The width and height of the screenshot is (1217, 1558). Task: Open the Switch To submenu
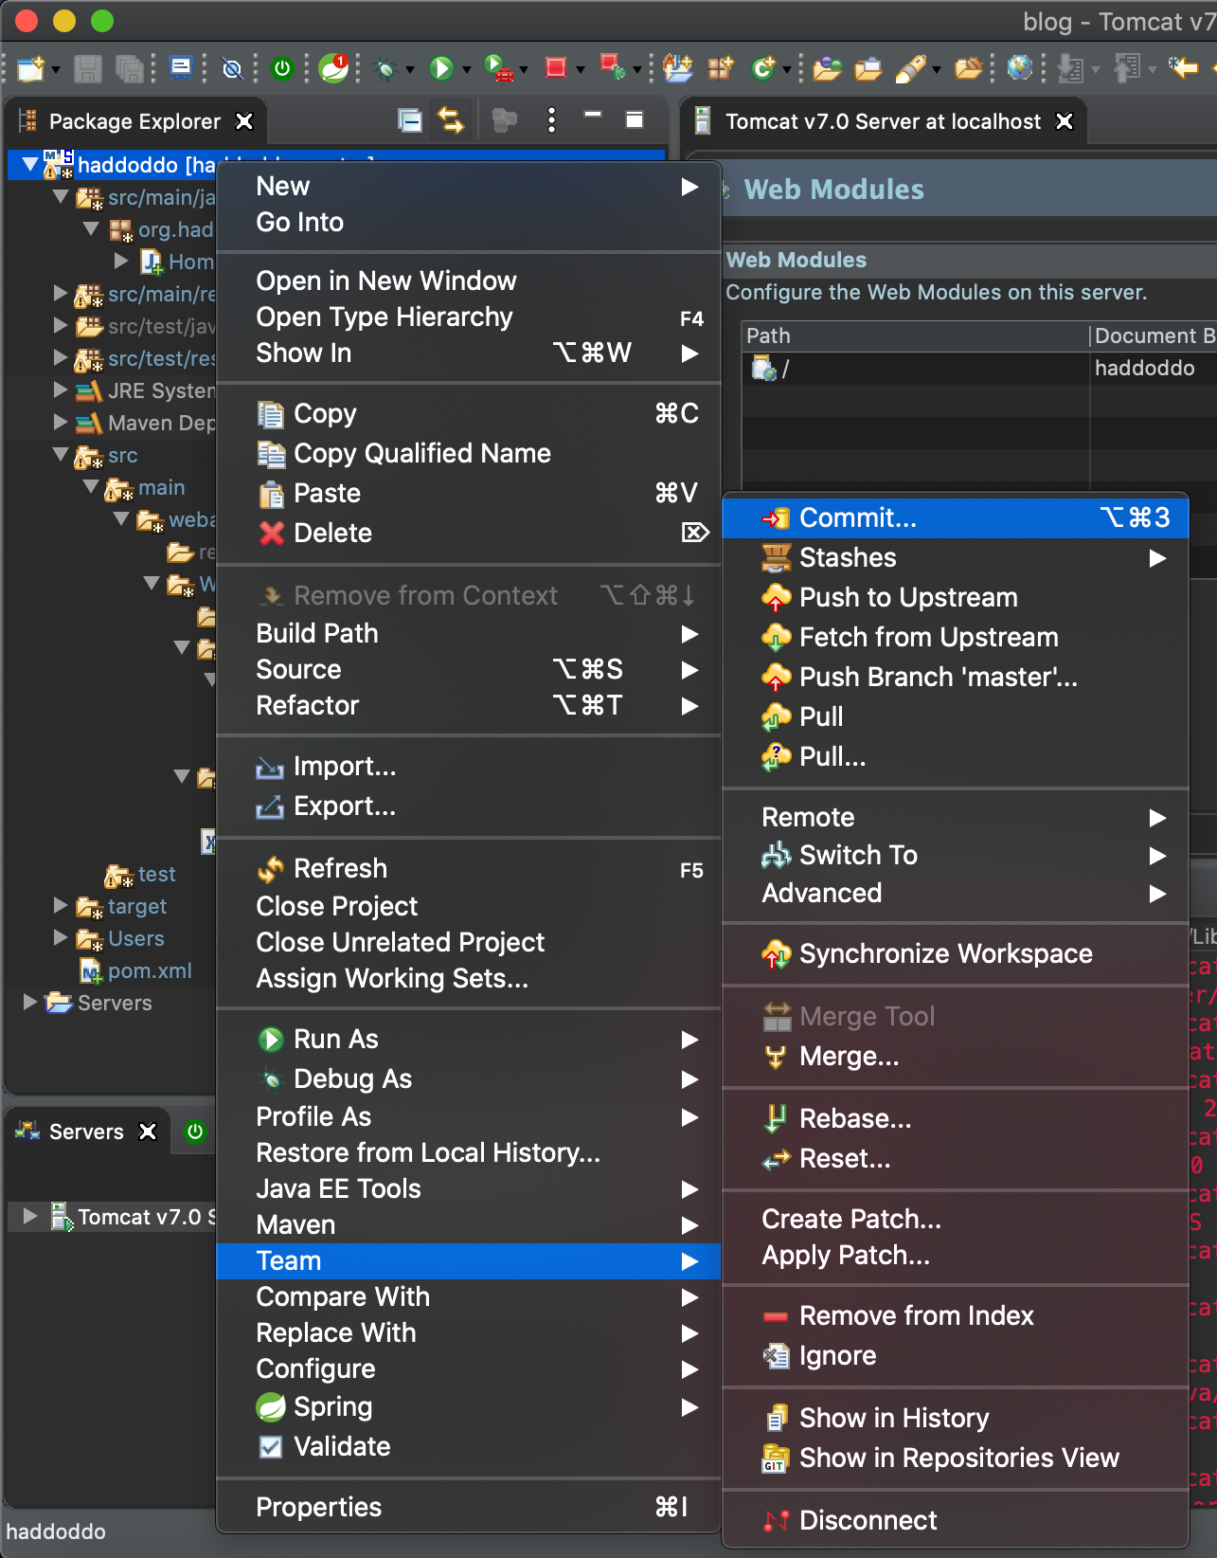coord(955,855)
